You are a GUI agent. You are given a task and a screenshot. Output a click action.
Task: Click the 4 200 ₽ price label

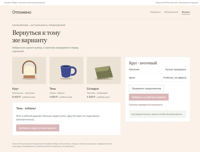tap(91, 97)
